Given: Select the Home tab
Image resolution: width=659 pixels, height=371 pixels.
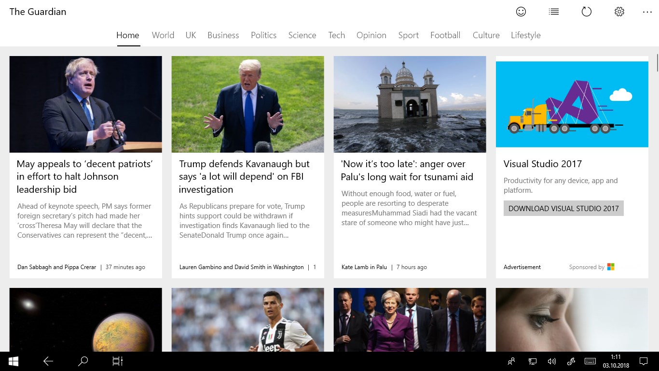Looking at the screenshot, I should coord(128,35).
